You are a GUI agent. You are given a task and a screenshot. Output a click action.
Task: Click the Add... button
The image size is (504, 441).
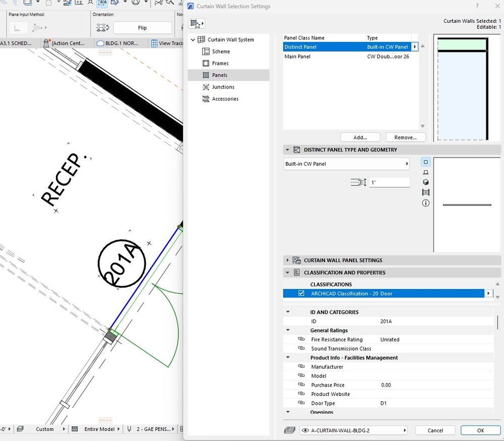(360, 137)
